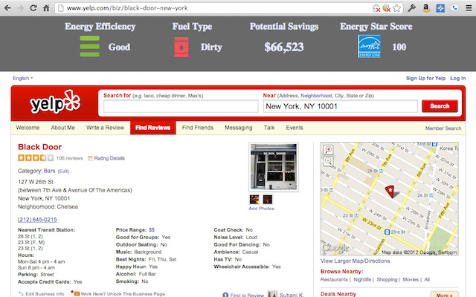
Task: Open the Chrome hamburger menu
Action: [x=469, y=8]
